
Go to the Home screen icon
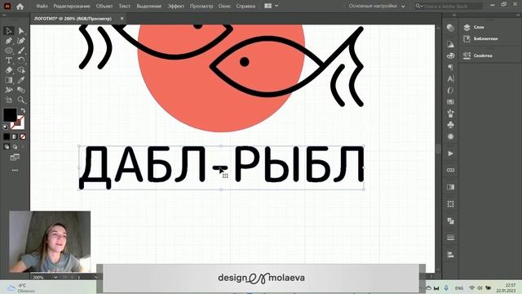[x=20, y=6]
